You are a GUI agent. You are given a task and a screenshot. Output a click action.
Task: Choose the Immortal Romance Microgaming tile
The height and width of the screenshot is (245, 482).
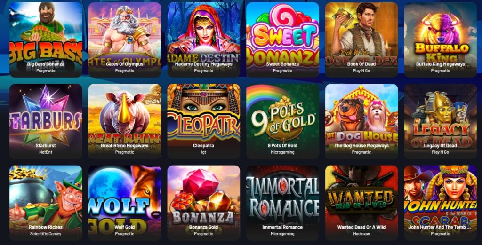pos(282,203)
